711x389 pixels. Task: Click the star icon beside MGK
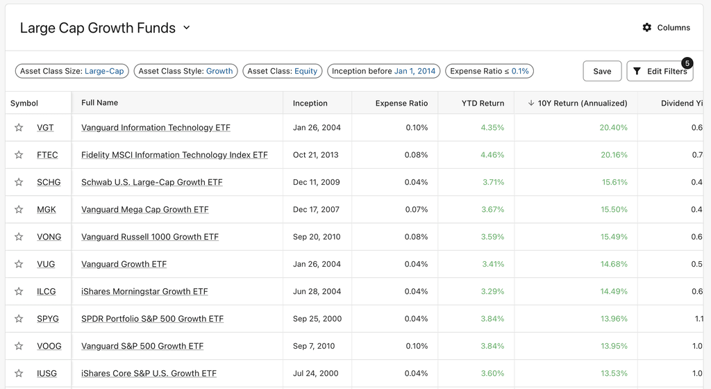click(19, 209)
